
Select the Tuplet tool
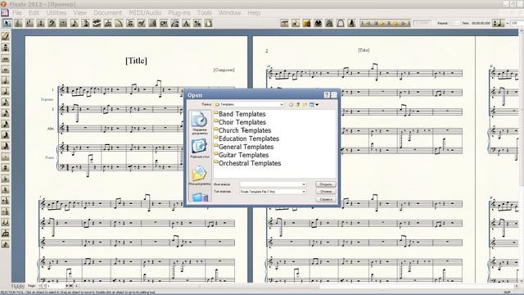(108, 24)
